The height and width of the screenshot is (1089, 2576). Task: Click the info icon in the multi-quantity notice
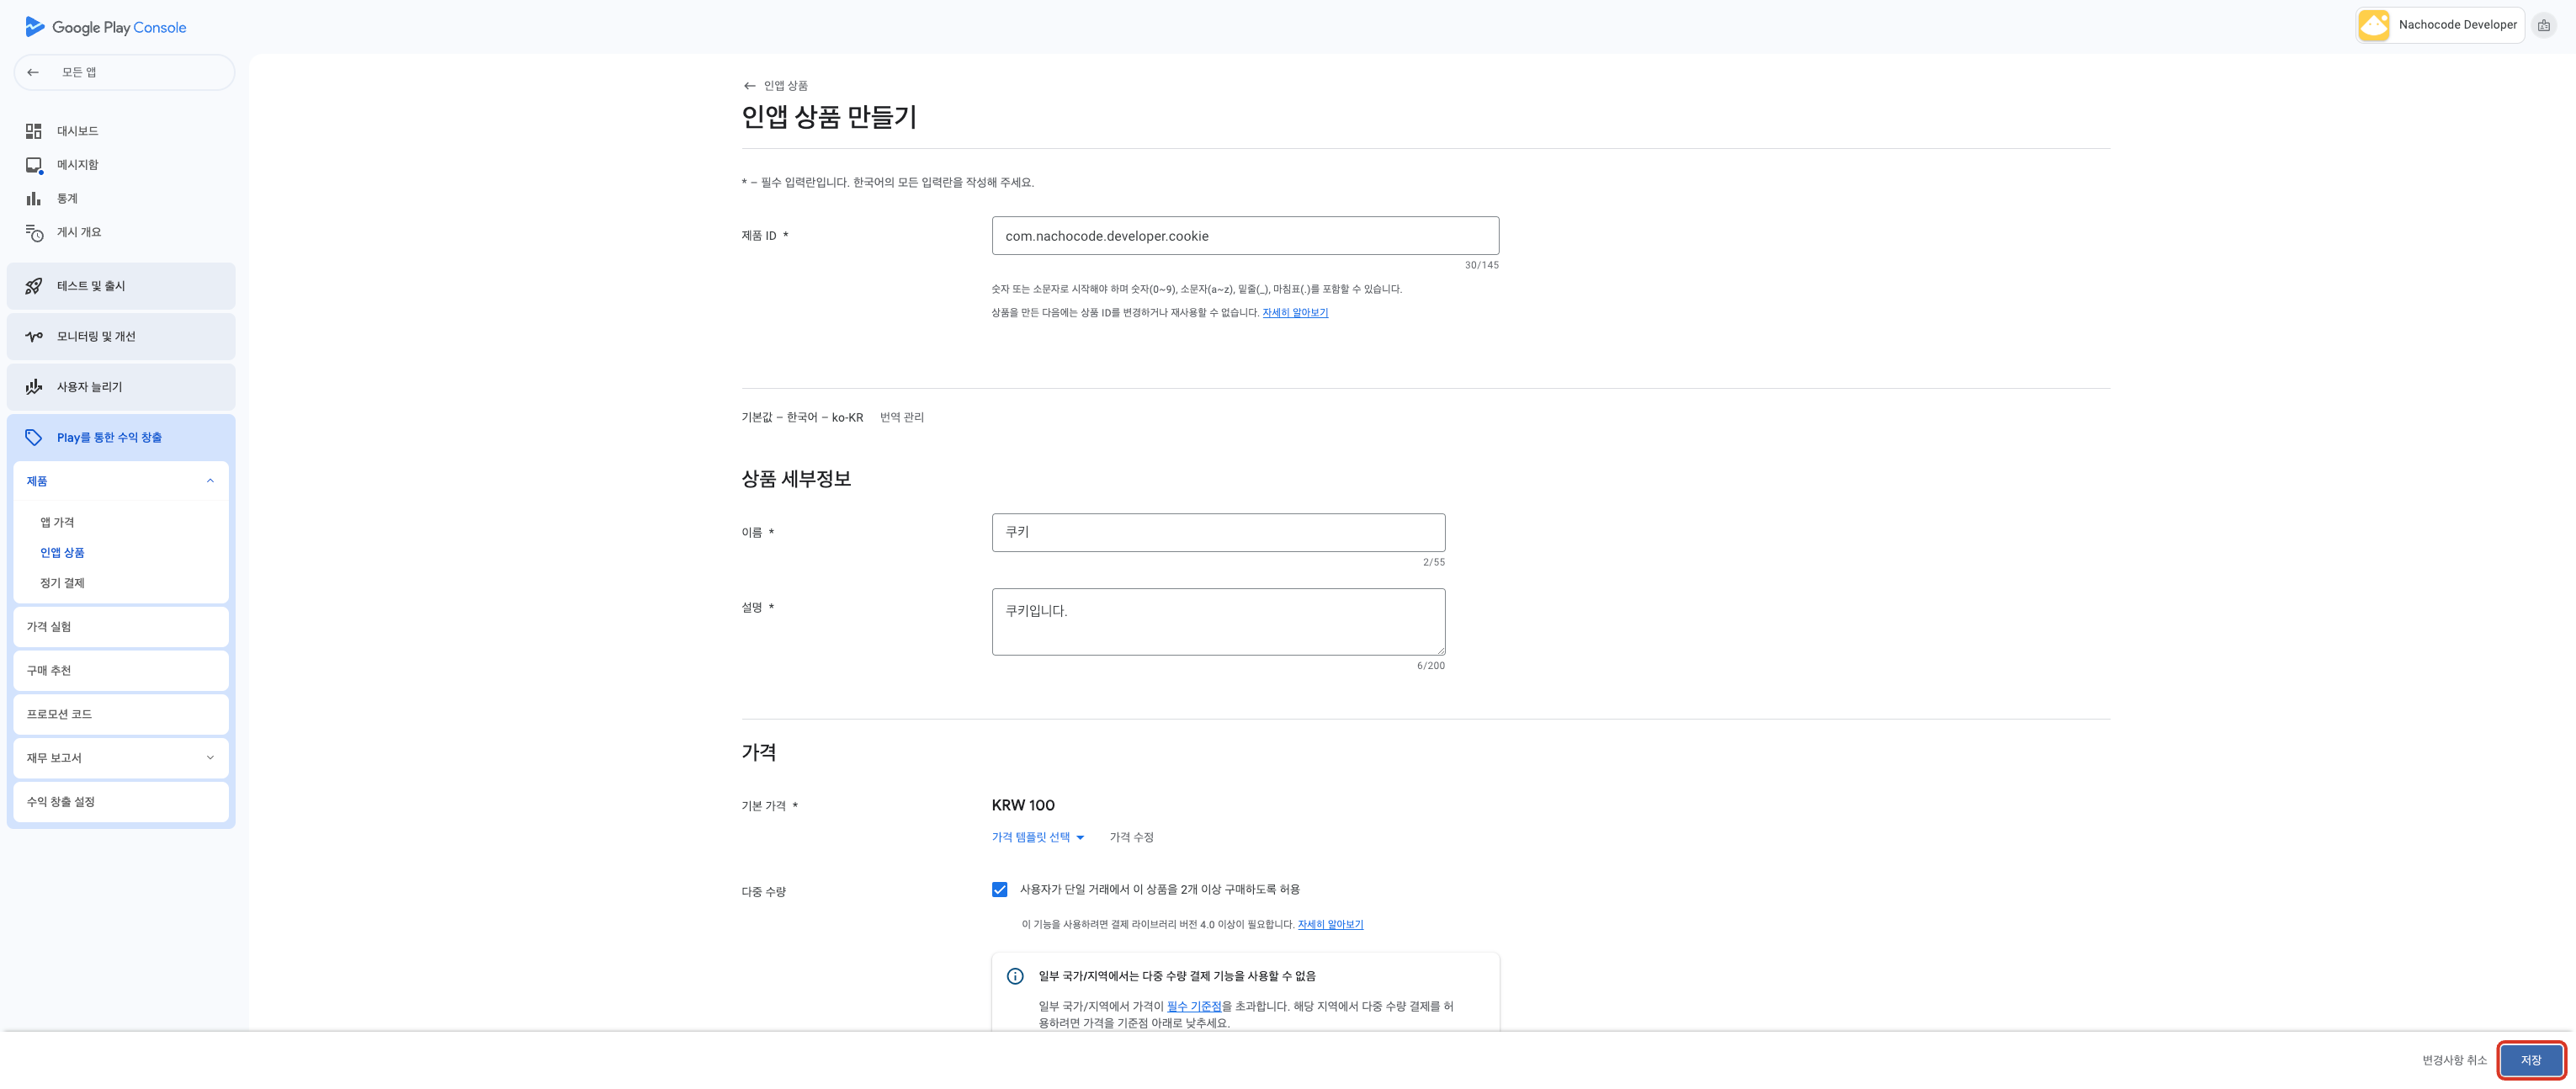pos(1015,976)
